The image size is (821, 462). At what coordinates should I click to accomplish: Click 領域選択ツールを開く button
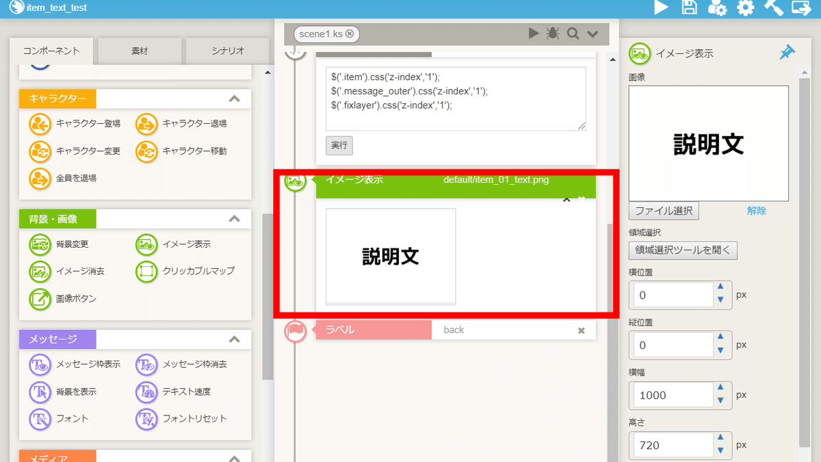(683, 251)
